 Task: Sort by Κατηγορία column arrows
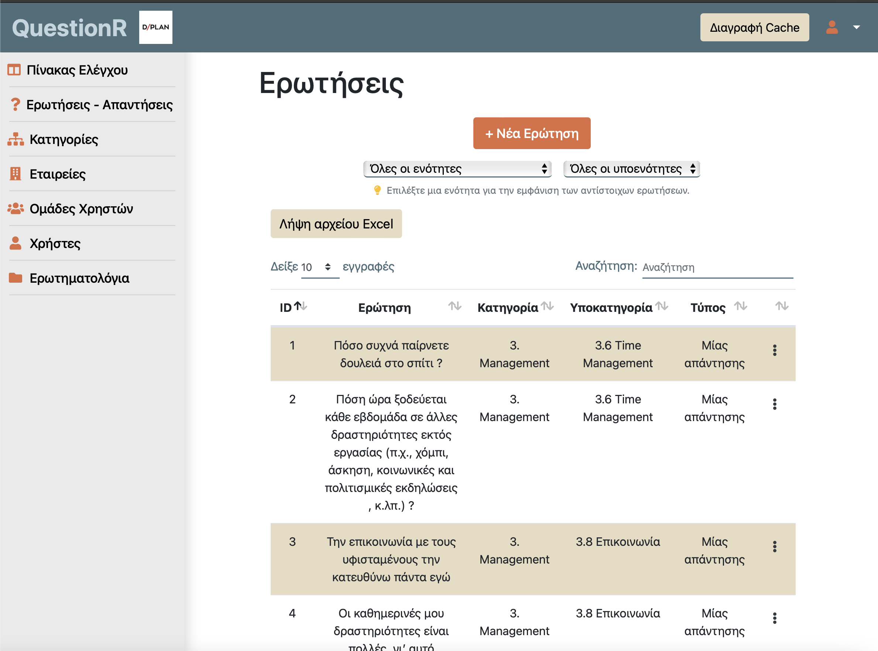tap(547, 306)
